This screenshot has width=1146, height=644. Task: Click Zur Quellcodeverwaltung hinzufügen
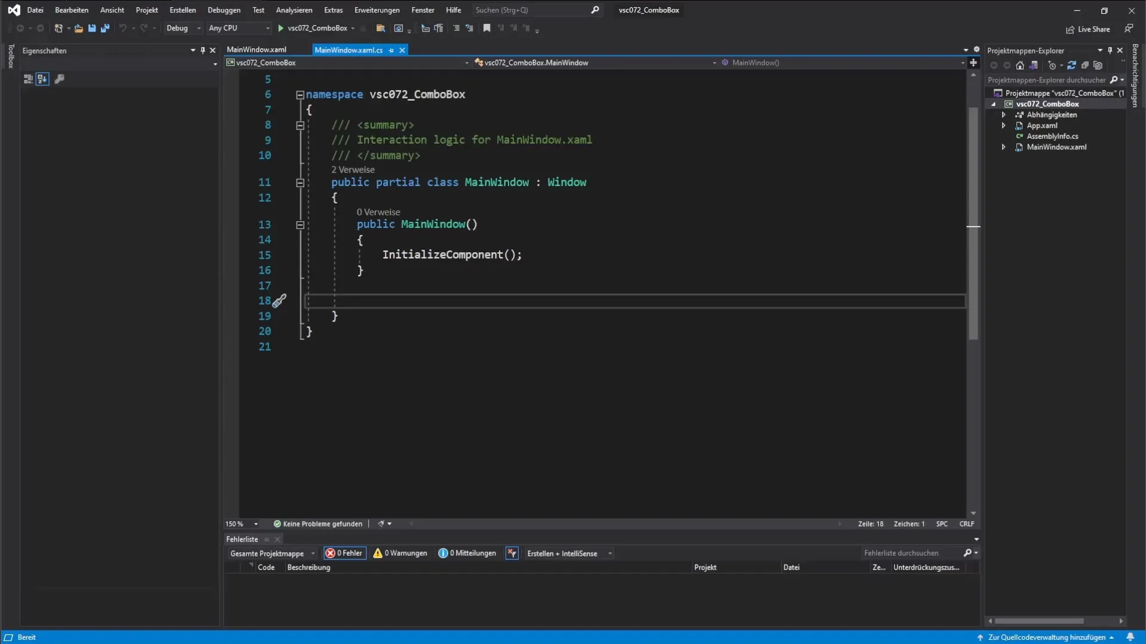point(1046,637)
